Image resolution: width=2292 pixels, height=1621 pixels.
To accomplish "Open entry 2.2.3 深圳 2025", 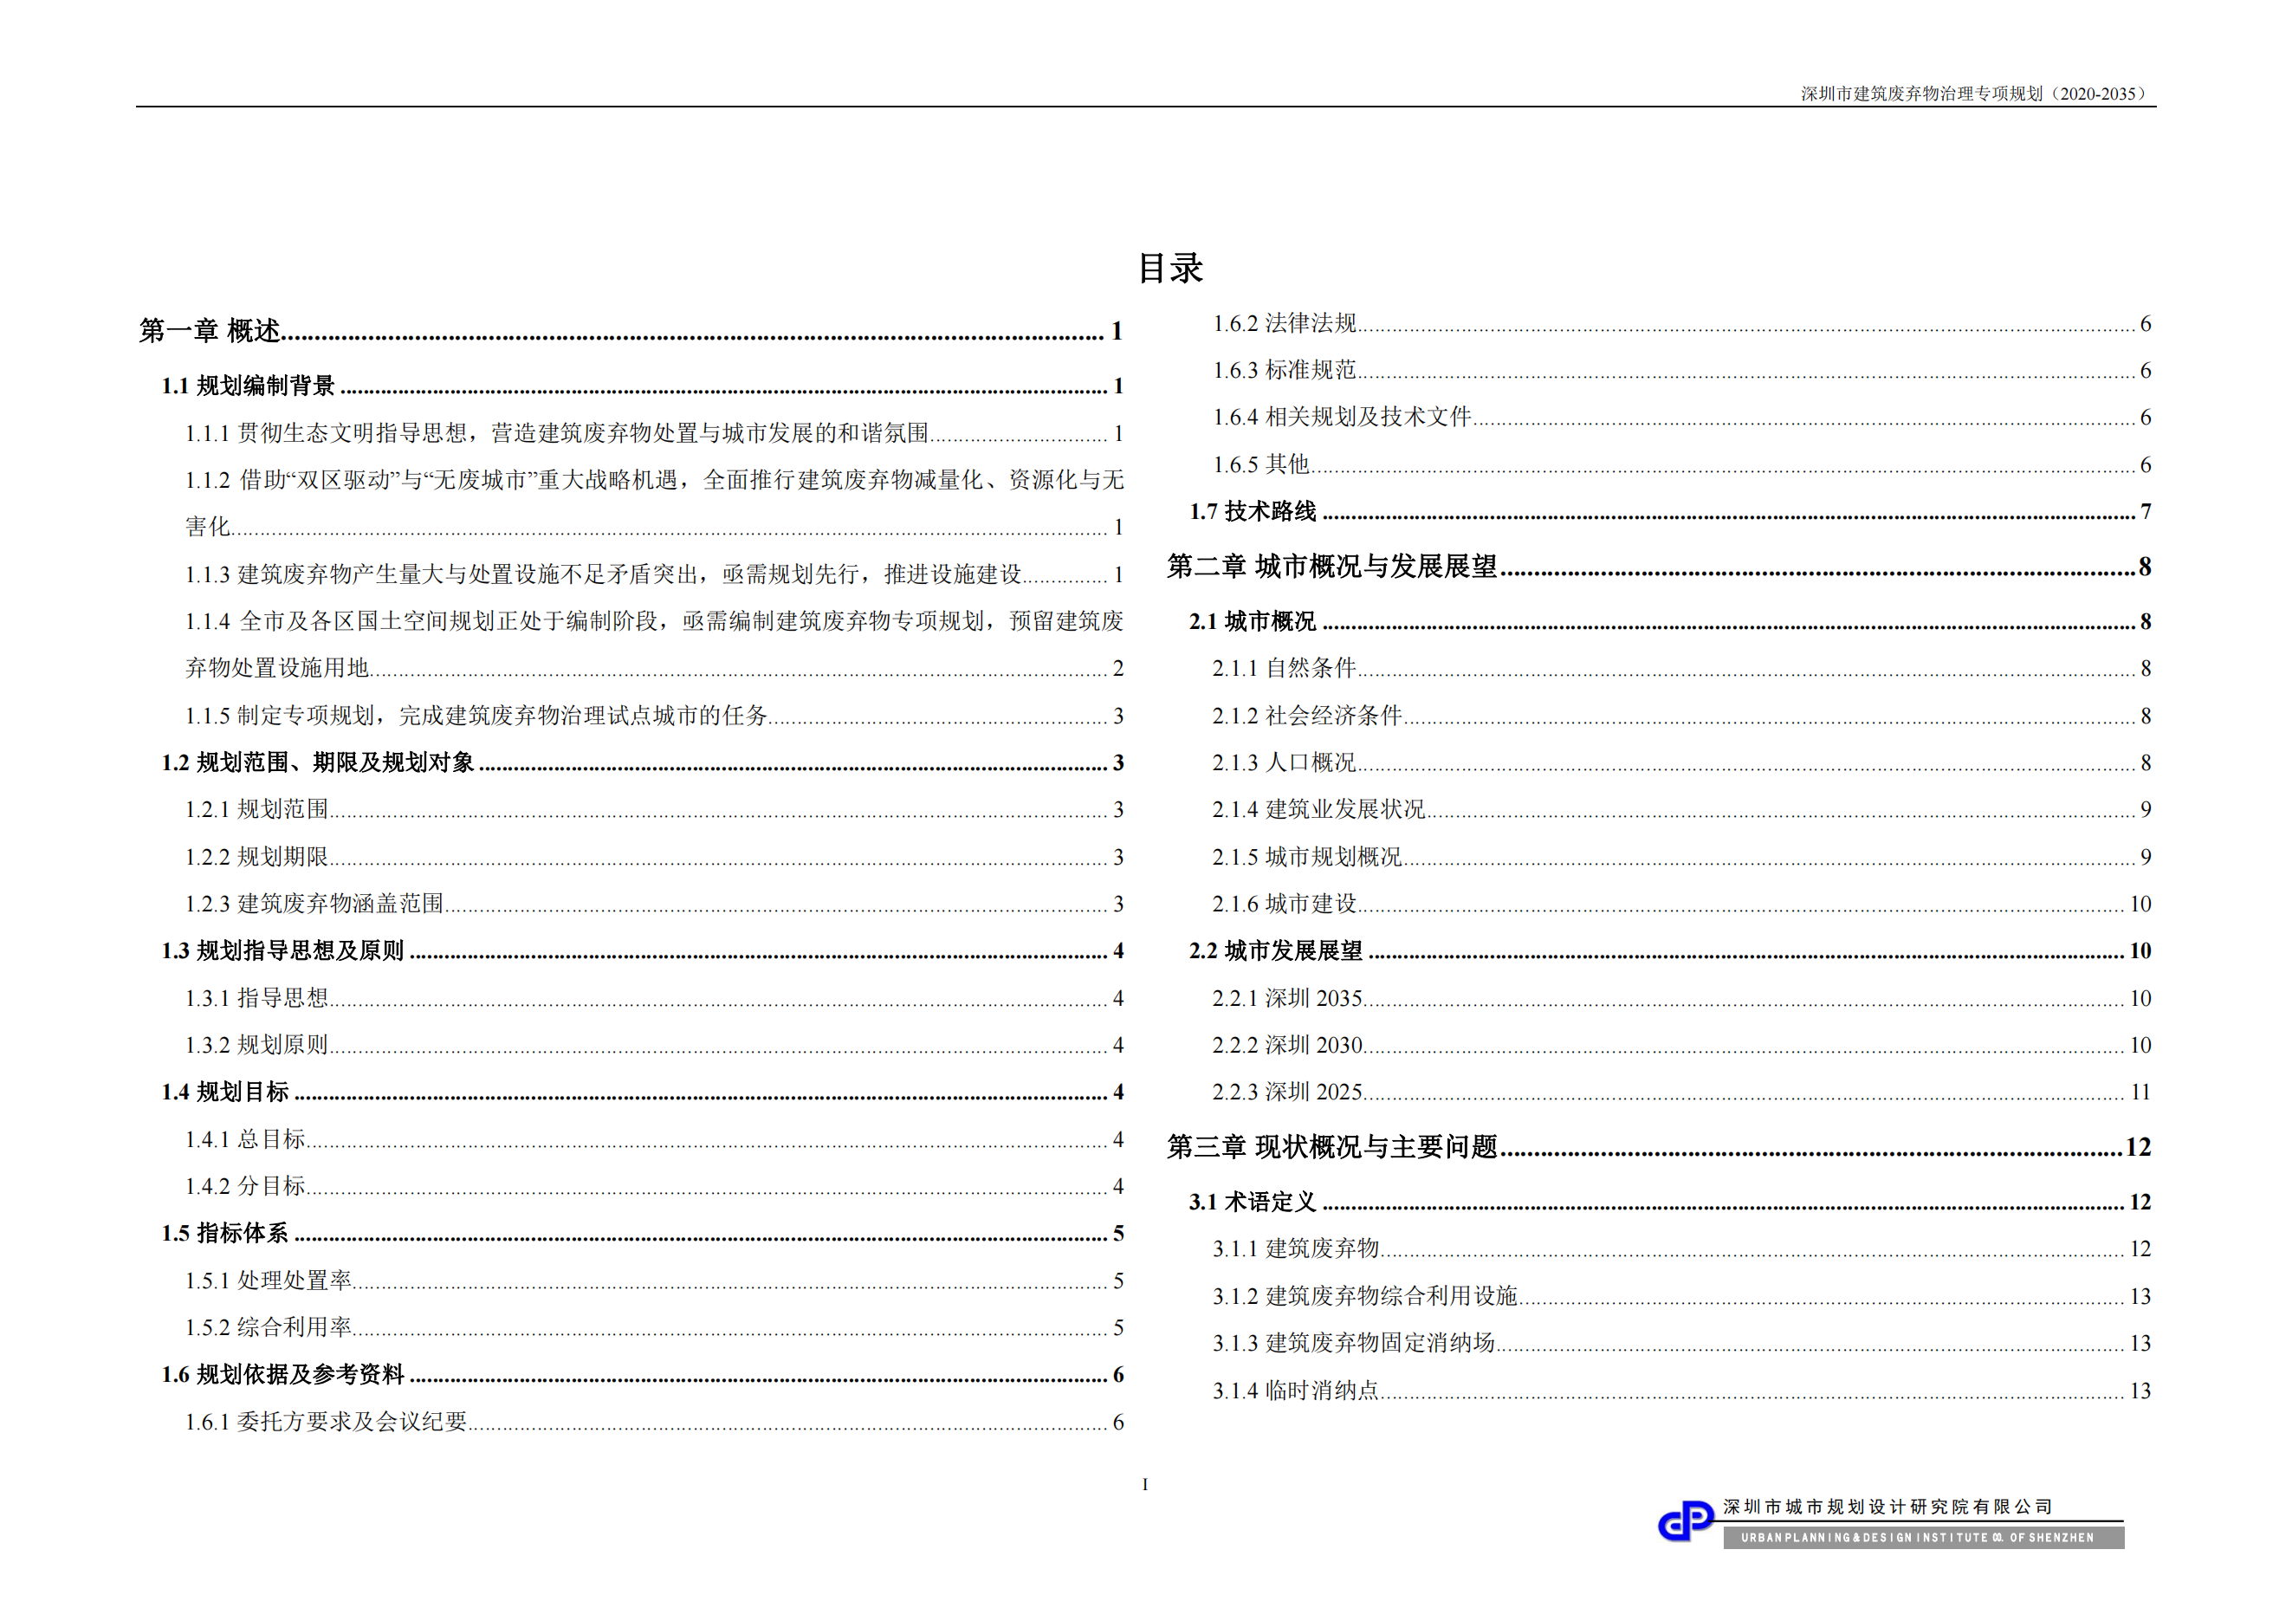I will click(x=1681, y=1092).
